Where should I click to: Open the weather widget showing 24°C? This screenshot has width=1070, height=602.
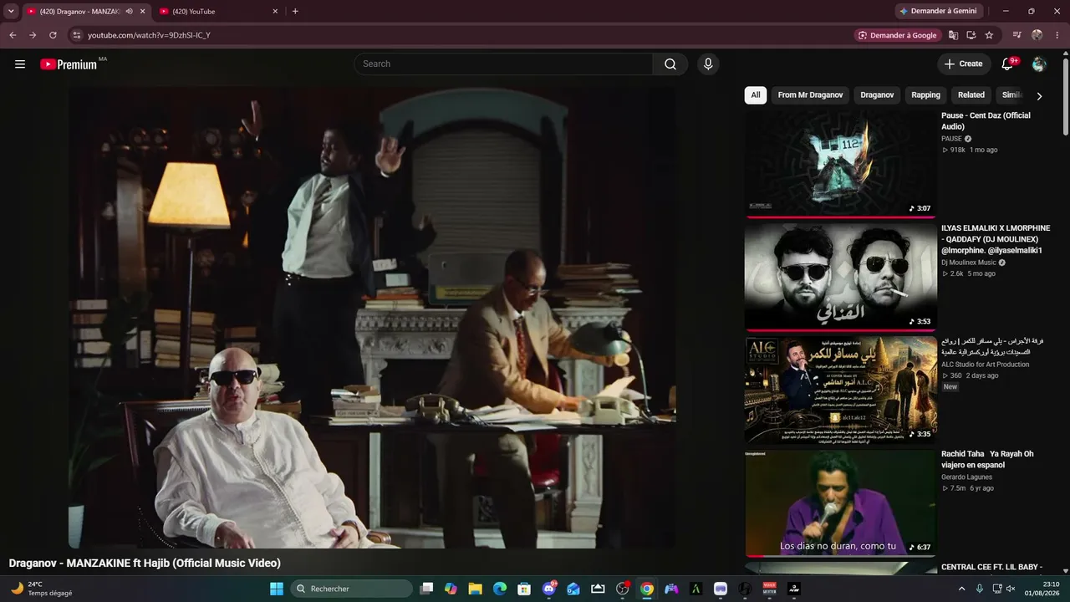(x=41, y=589)
